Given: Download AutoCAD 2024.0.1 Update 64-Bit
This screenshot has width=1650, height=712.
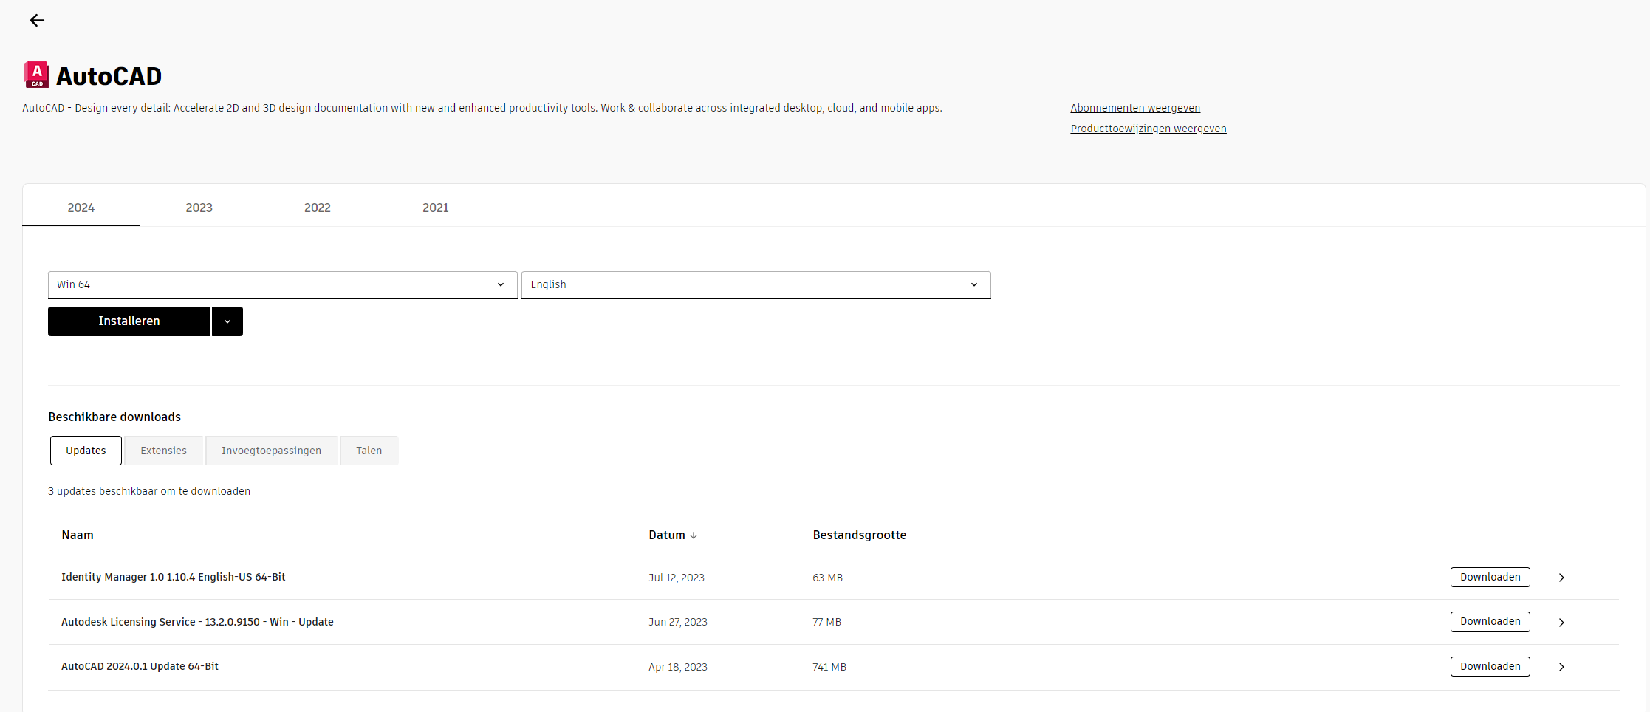Looking at the screenshot, I should coord(1490,666).
